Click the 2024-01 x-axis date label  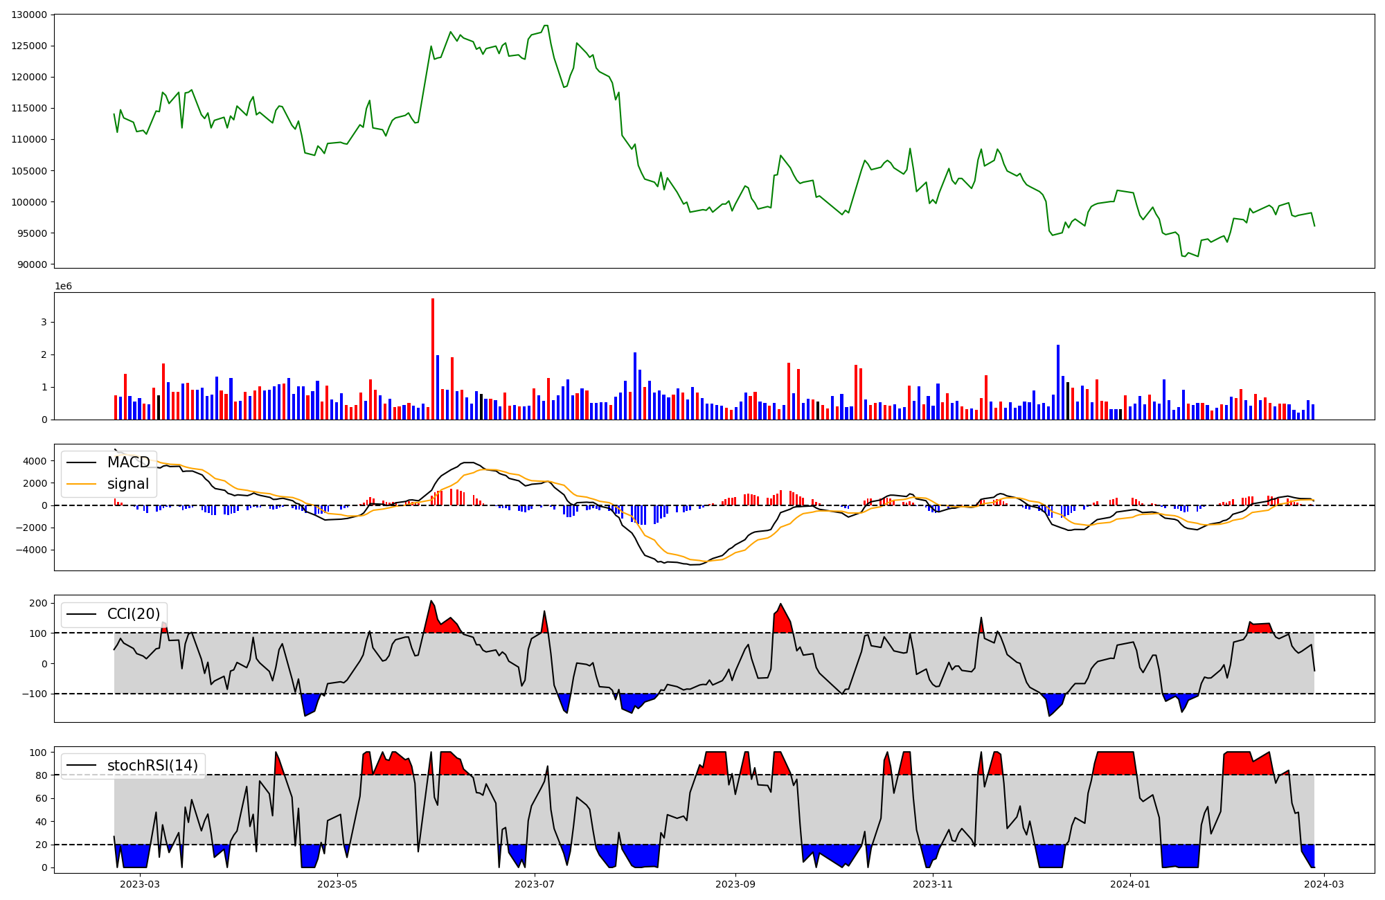pos(1130,883)
